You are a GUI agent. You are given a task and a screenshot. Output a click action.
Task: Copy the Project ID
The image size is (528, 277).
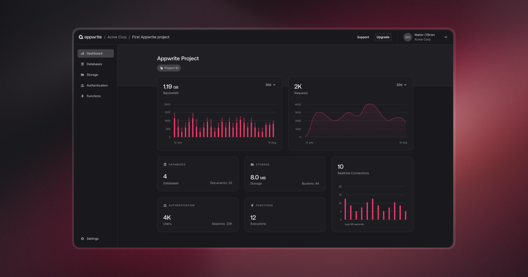pos(169,68)
